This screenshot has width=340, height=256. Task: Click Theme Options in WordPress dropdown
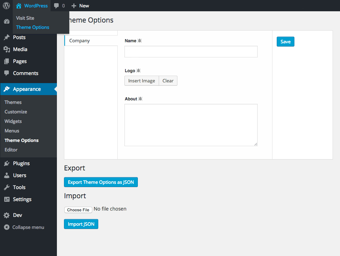[x=33, y=27]
